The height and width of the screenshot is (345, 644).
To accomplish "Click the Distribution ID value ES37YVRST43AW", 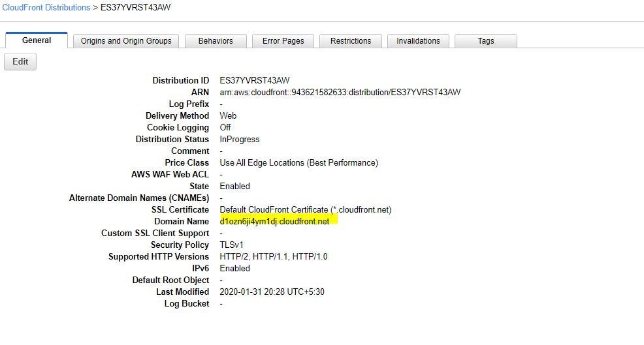I will point(255,80).
